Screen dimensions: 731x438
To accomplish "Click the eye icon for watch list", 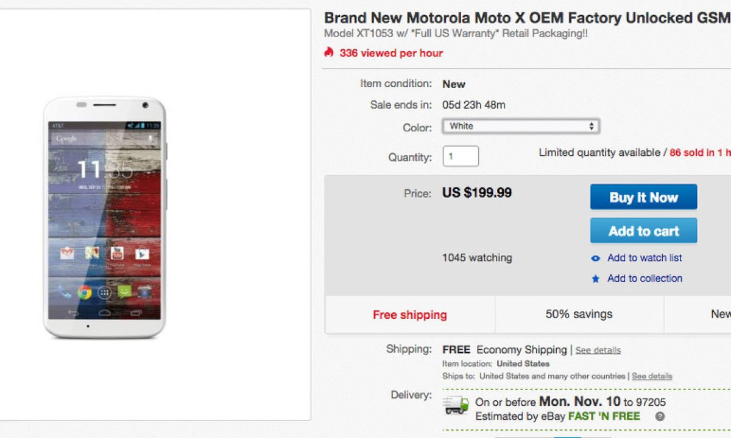I will coord(596,258).
